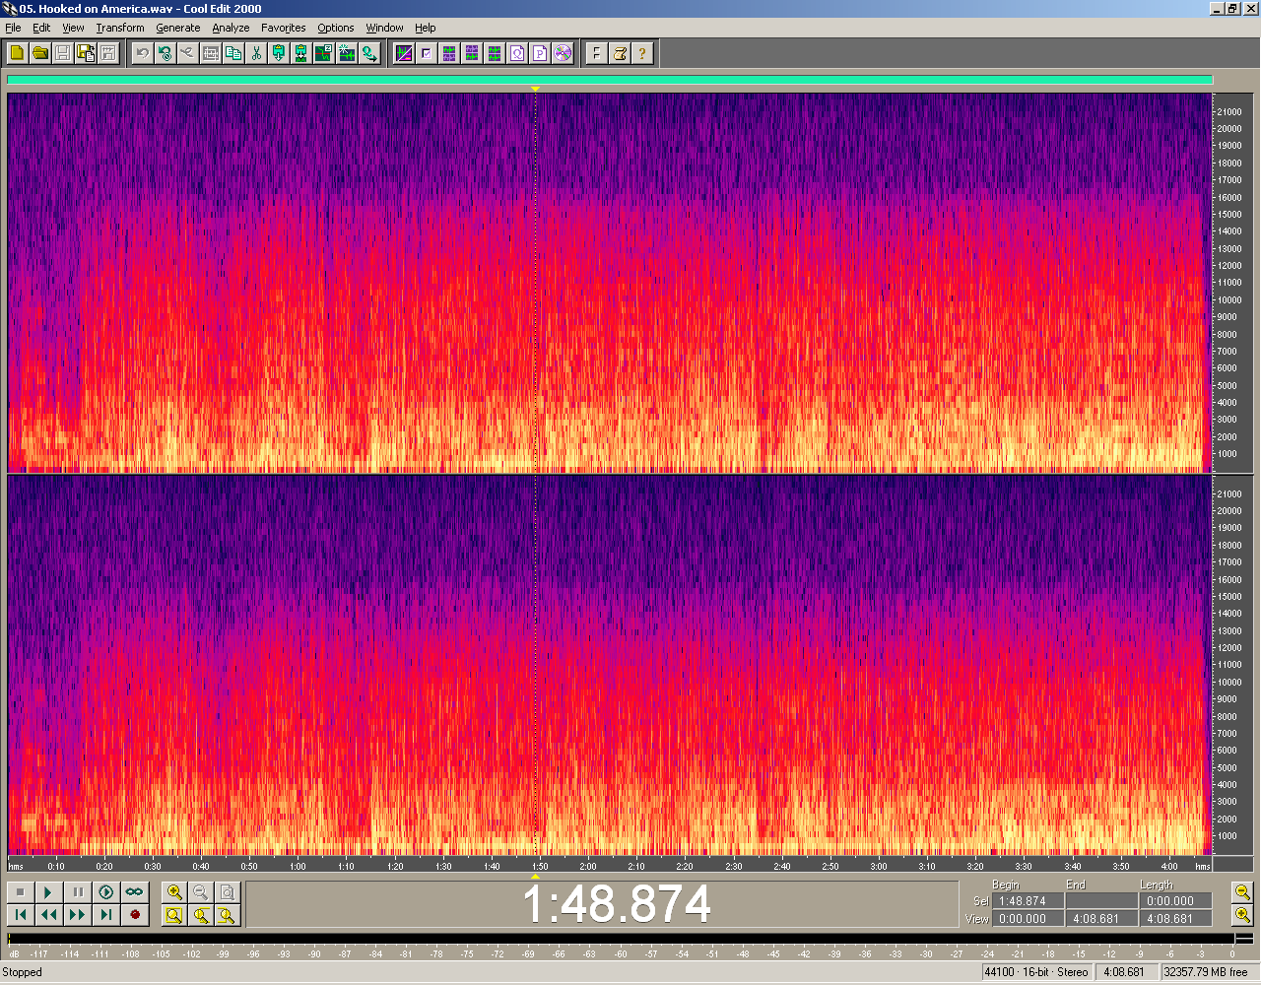Open the Favorites menu
The image size is (1261, 985).
(x=284, y=28)
